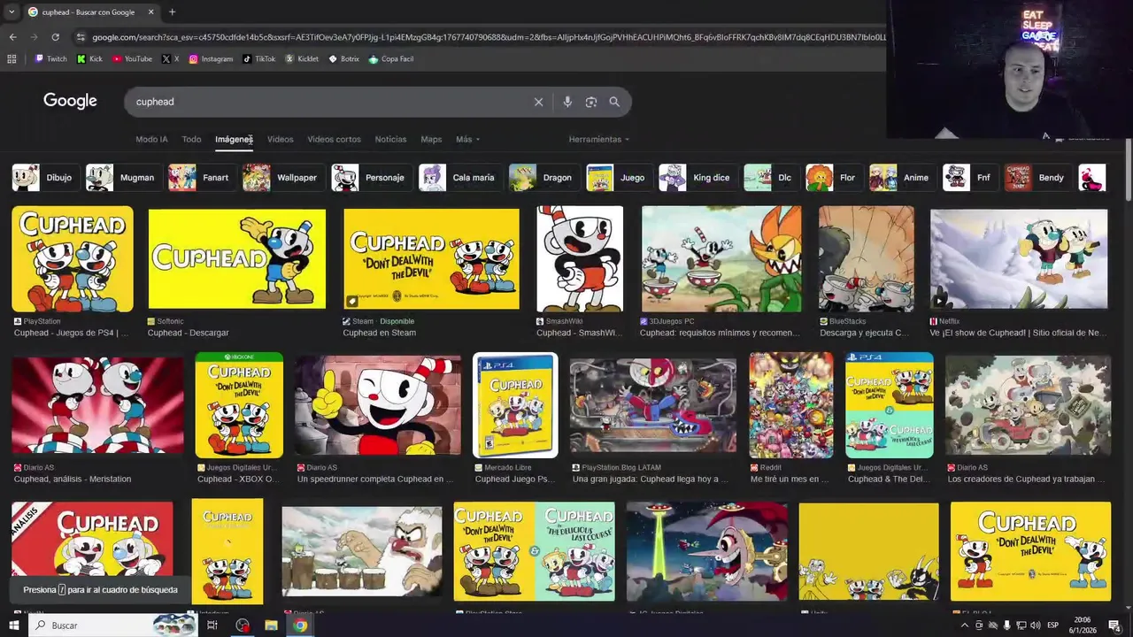Open the Softonic Cuphead - Descargar thumbnail
The width and height of the screenshot is (1133, 637).
pos(237,259)
